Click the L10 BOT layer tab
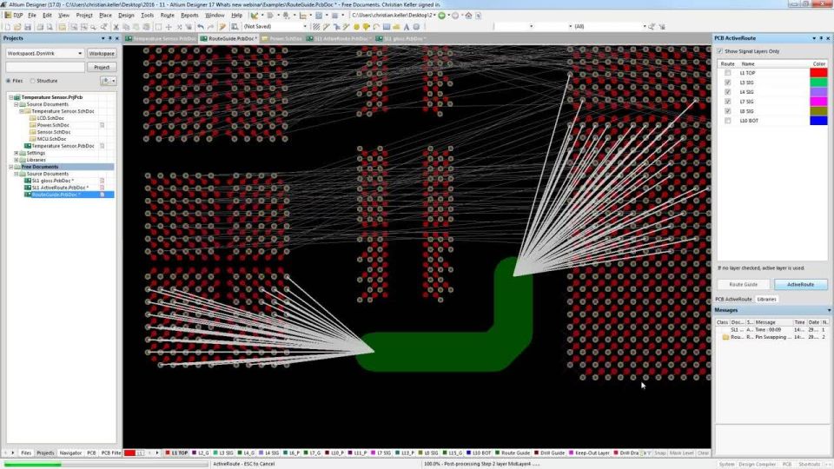The image size is (834, 469). pyautogui.click(x=479, y=453)
